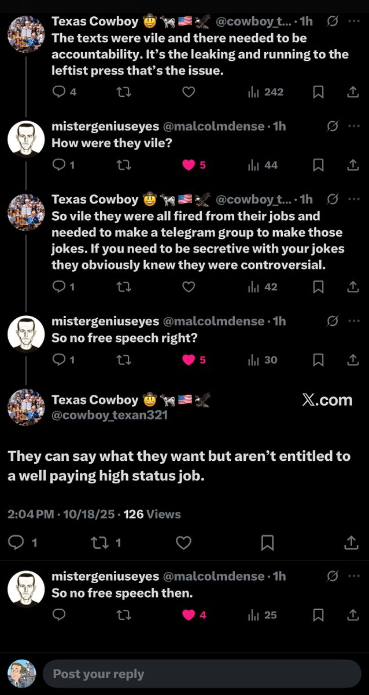Reply to the first Texas Cowboy tweet

(59, 92)
